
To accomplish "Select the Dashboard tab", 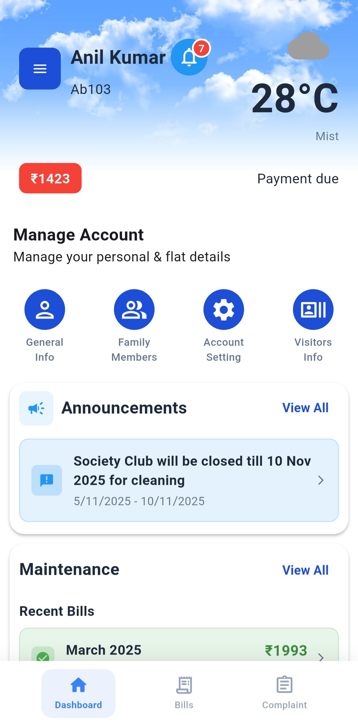I will tap(79, 693).
